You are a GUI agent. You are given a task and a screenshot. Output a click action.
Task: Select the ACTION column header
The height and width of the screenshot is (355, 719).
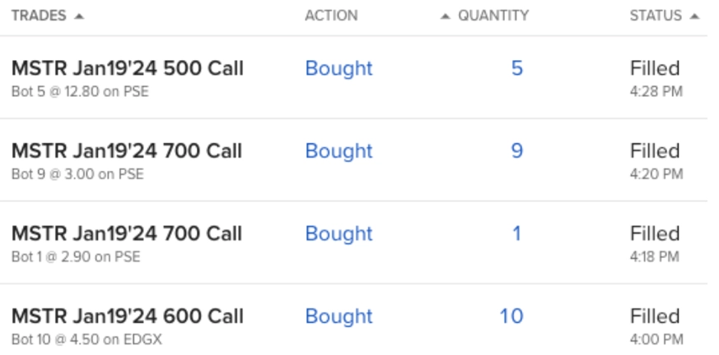pyautogui.click(x=331, y=16)
